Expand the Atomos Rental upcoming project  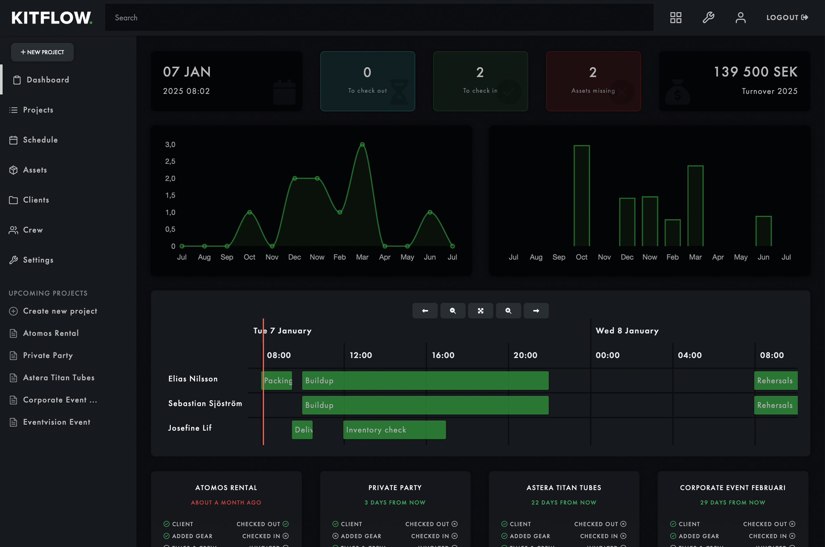[51, 333]
